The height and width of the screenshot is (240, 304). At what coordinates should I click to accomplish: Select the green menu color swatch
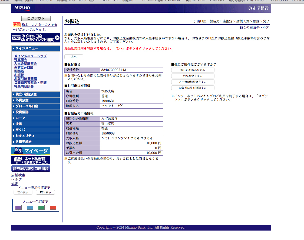[x=41, y=208]
